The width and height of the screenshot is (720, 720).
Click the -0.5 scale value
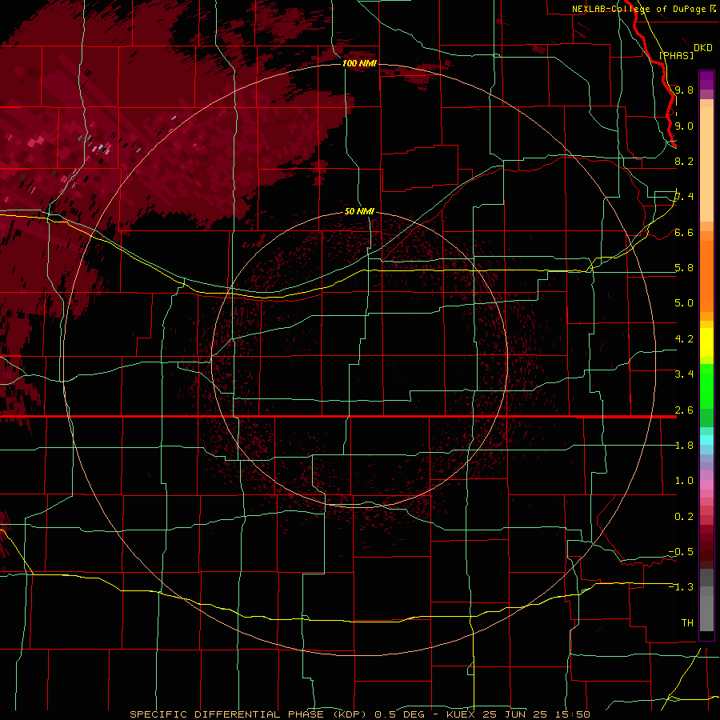[x=681, y=552]
